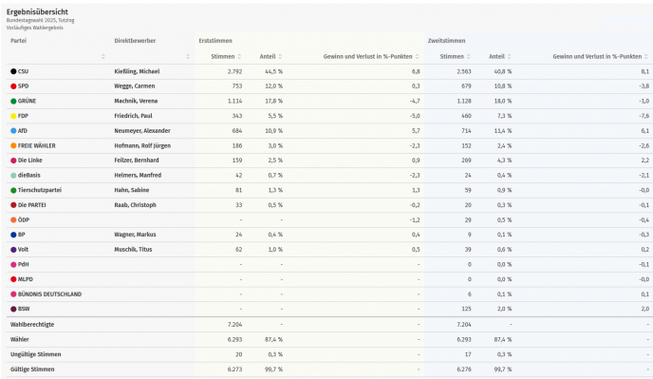Sort Erststimmen Gewinn und Verlust arrows
This screenshot has height=379, width=653.
pos(417,57)
